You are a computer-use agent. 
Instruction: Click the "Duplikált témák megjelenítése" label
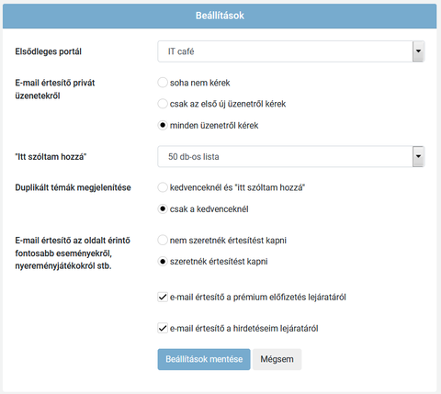pyautogui.click(x=73, y=187)
